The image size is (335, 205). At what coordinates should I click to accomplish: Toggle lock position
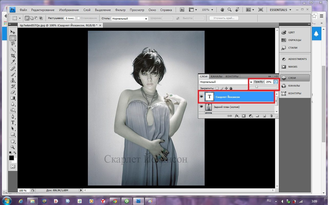[x=226, y=88]
